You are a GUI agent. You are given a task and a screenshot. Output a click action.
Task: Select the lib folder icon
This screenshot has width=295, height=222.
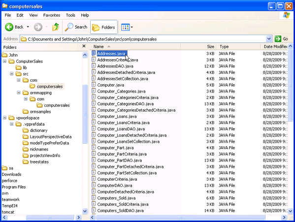pyautogui.click(x=18, y=67)
